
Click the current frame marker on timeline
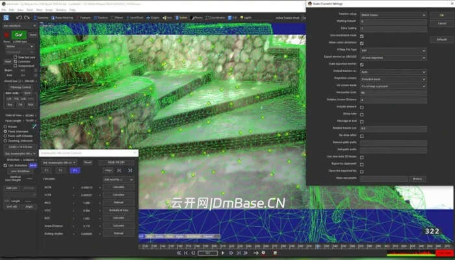click(318, 246)
